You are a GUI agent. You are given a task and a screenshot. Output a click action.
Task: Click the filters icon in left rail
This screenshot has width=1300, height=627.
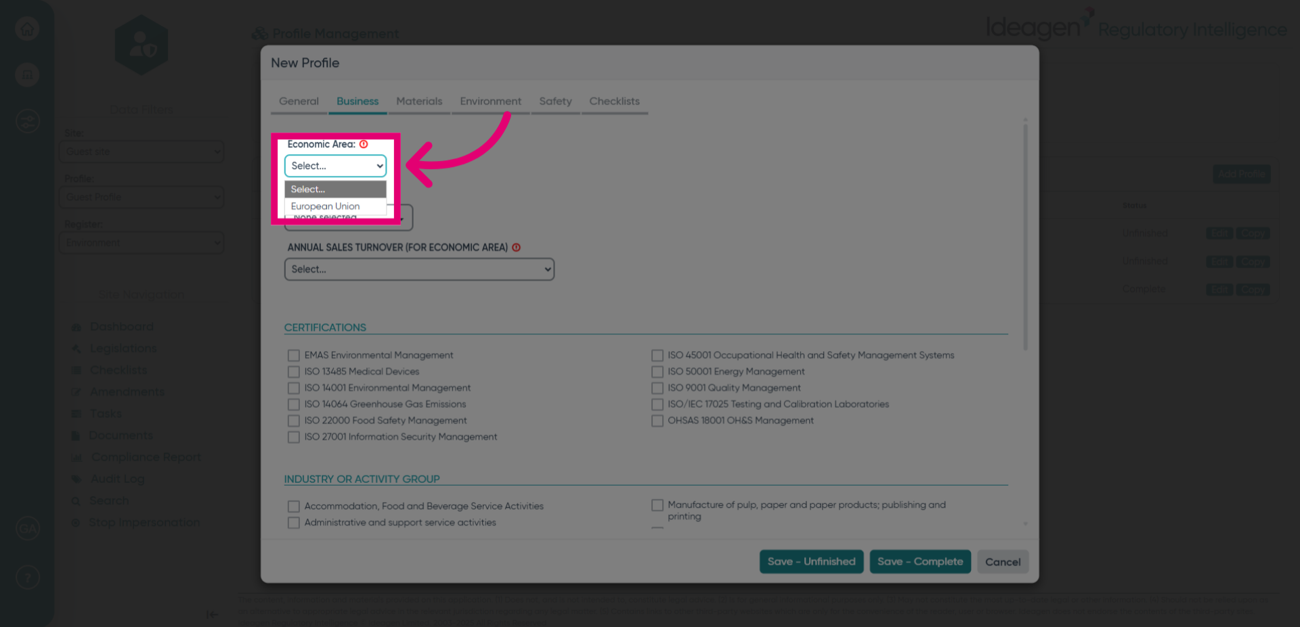click(x=27, y=122)
